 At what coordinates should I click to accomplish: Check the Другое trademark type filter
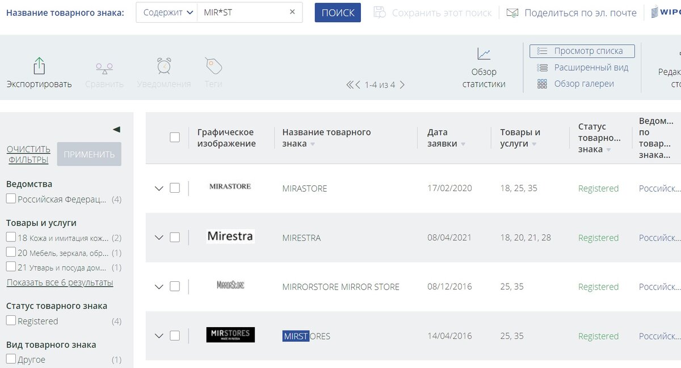click(11, 359)
